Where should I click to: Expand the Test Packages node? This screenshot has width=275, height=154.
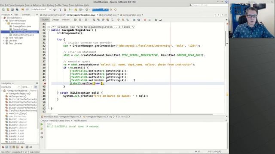click(4, 38)
